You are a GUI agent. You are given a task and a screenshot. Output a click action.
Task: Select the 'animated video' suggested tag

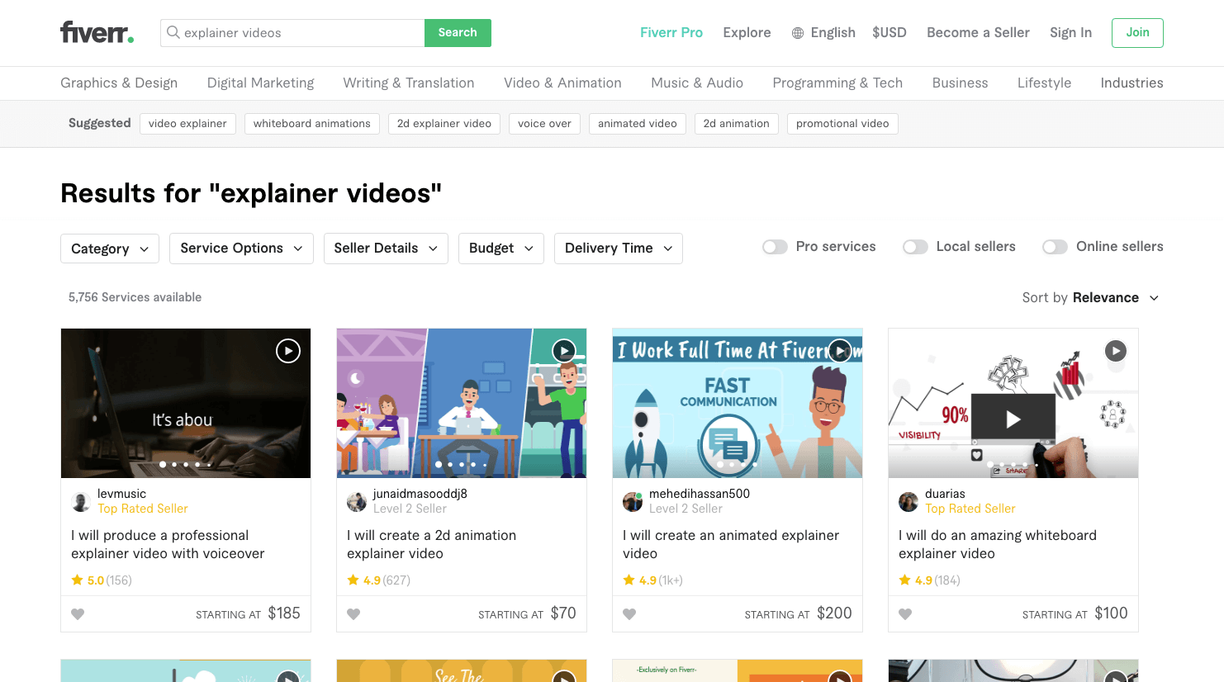pyautogui.click(x=638, y=124)
